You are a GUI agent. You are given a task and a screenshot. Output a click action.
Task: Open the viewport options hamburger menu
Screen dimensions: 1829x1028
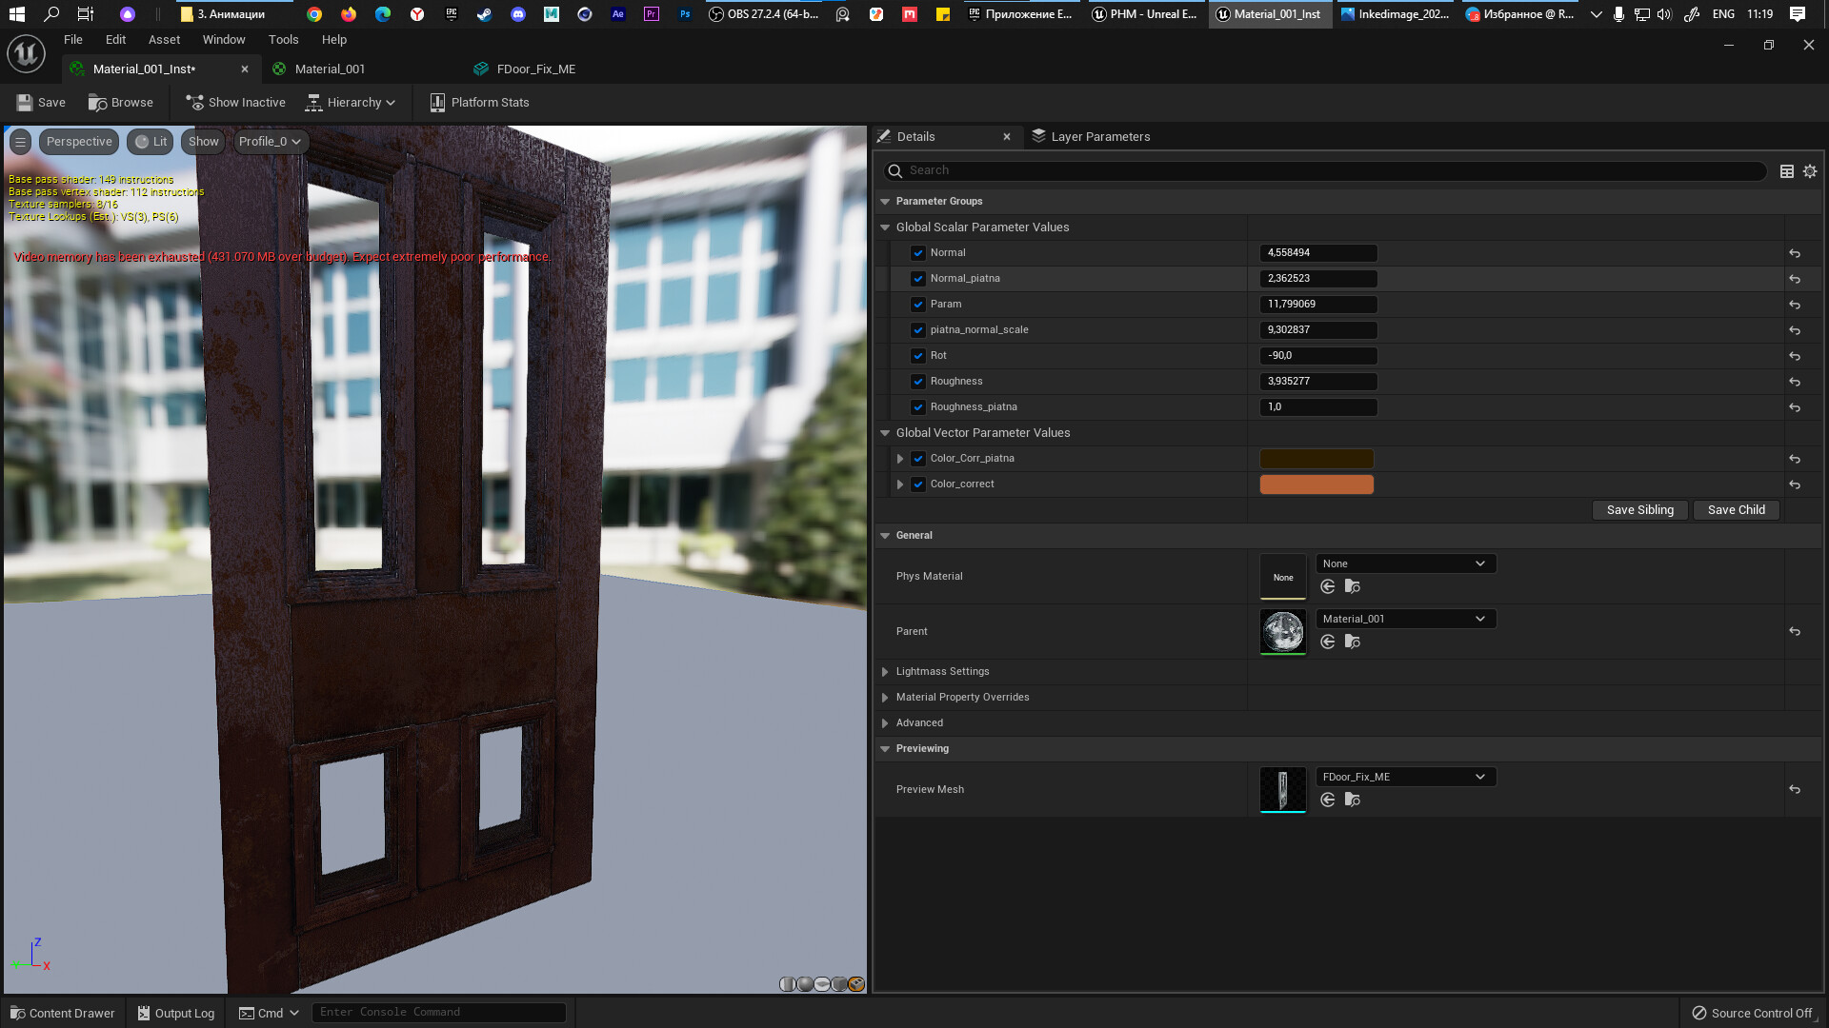(20, 142)
